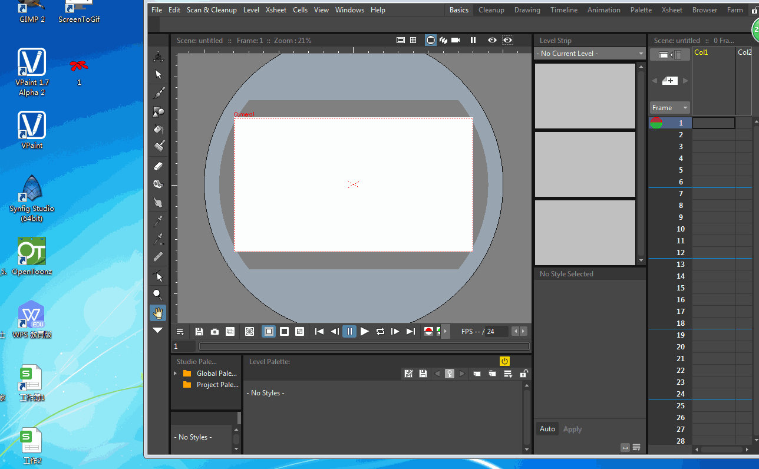Toggle the camera view mode
759x469 pixels.
click(x=430, y=40)
